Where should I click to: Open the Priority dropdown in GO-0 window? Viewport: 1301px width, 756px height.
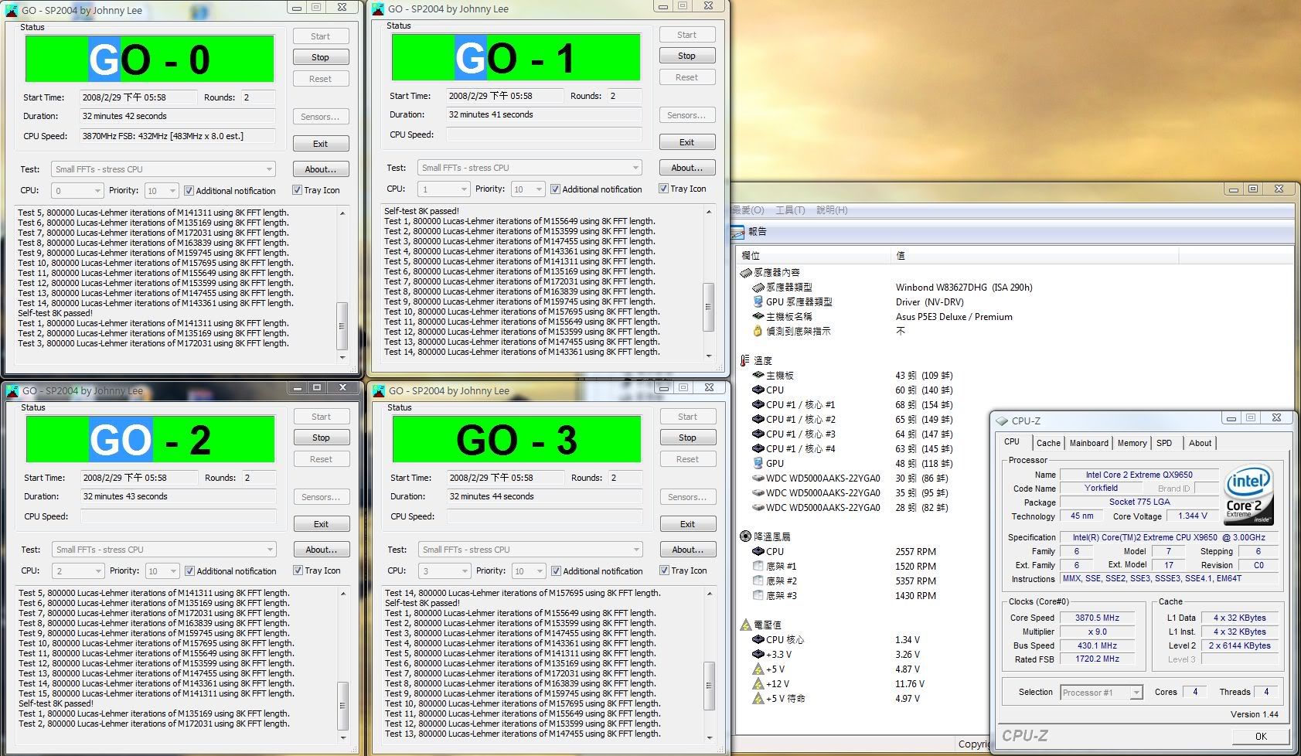click(x=162, y=191)
